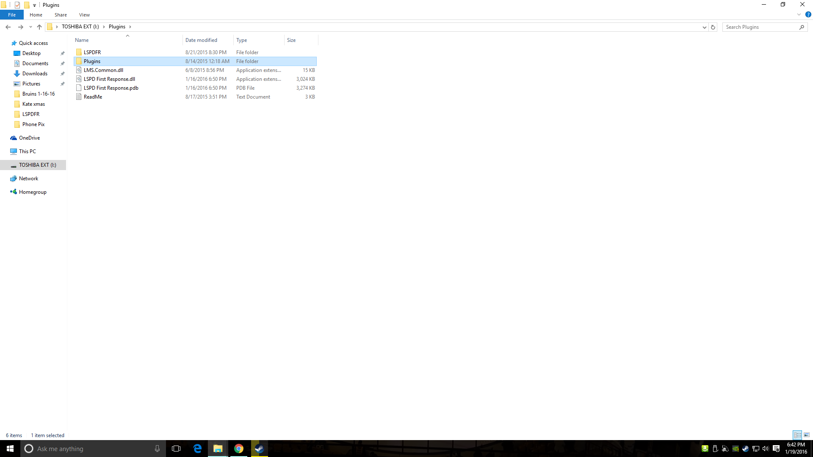The width and height of the screenshot is (813, 457).
Task: Click the Refresh button in address bar
Action: [713, 27]
